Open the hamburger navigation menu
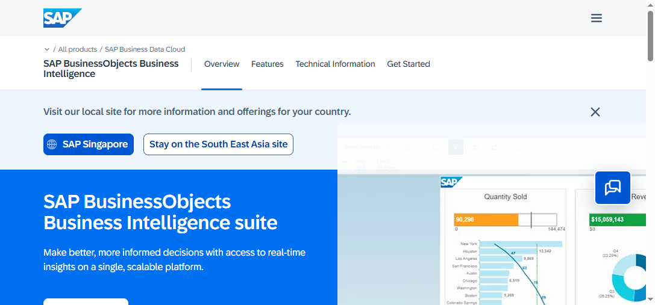This screenshot has height=305, width=655. pyautogui.click(x=596, y=18)
